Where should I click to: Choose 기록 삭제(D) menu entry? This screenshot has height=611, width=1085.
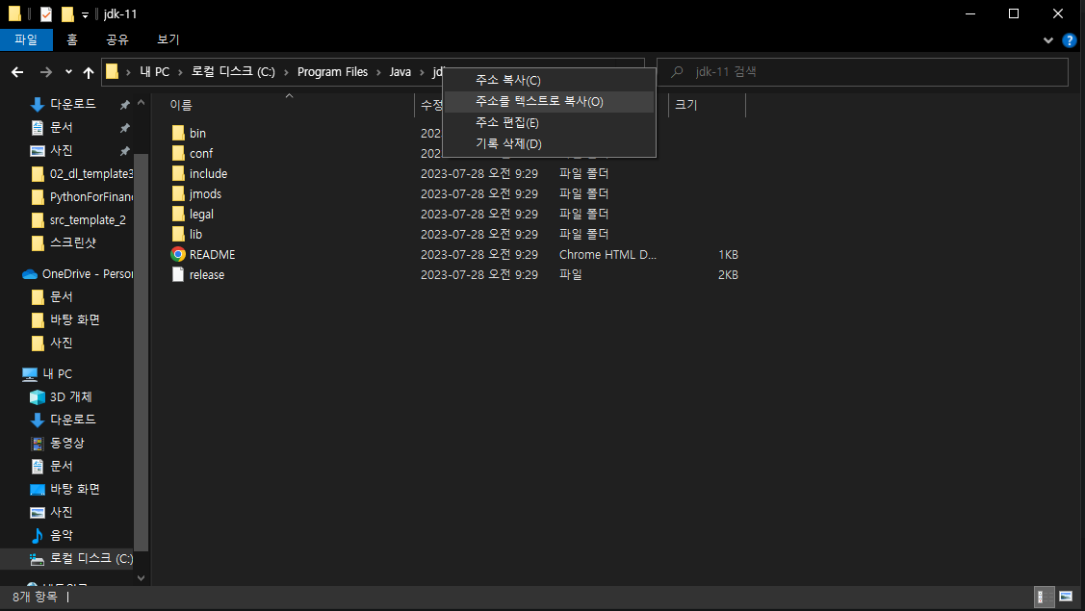click(x=550, y=144)
